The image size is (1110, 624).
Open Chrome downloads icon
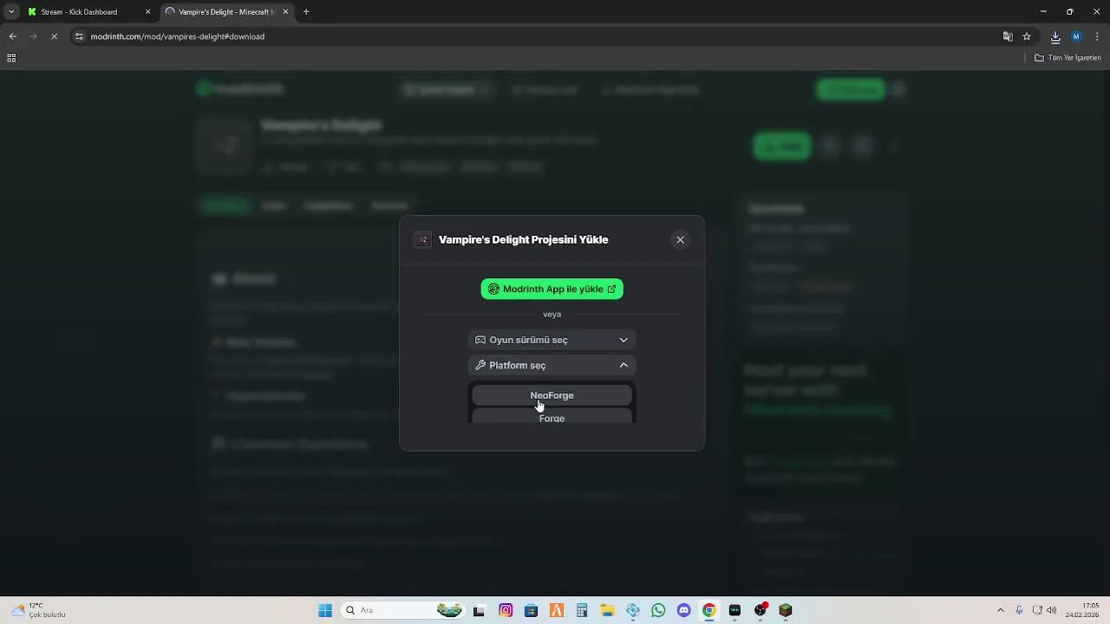pos(1055,36)
